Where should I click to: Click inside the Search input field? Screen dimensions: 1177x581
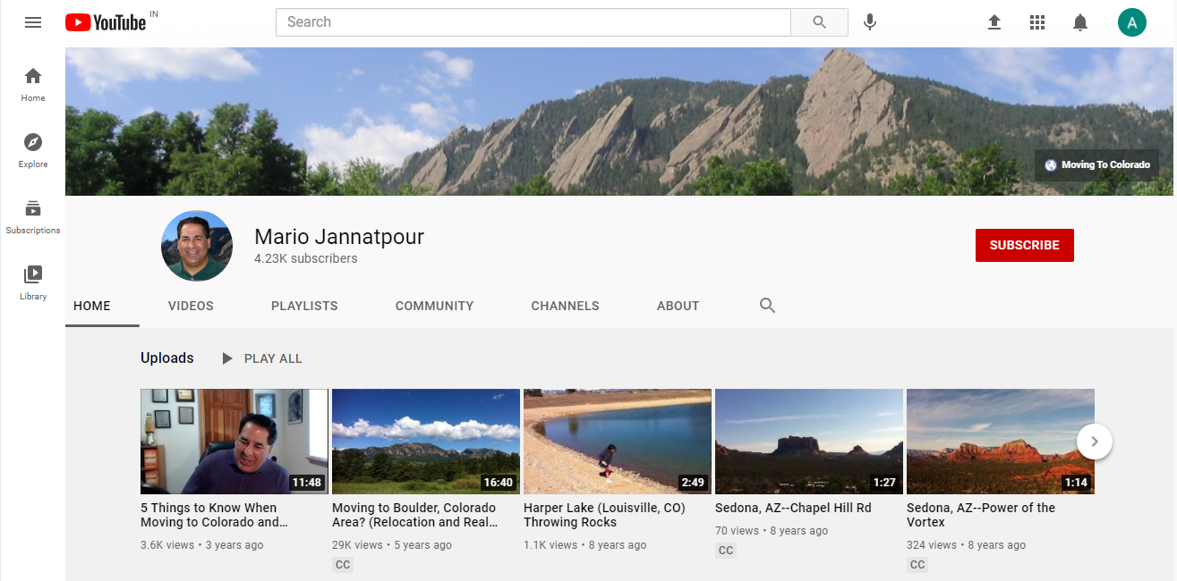(x=533, y=22)
